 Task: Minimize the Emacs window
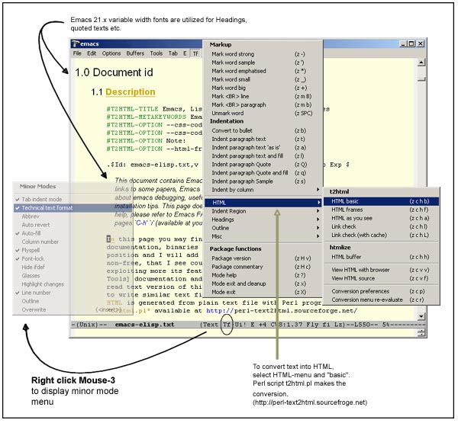coord(402,44)
